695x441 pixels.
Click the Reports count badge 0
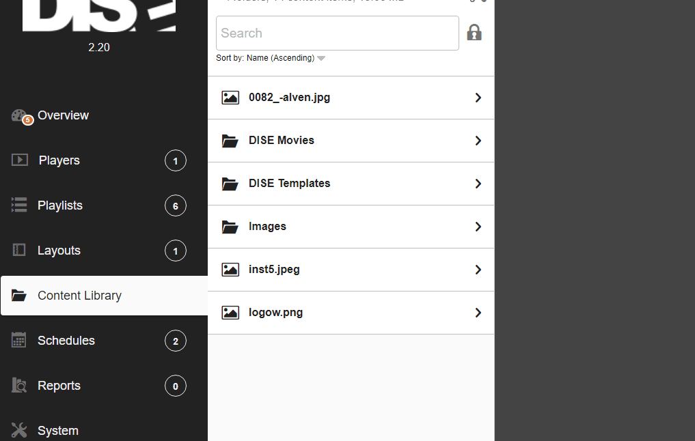pyautogui.click(x=176, y=386)
